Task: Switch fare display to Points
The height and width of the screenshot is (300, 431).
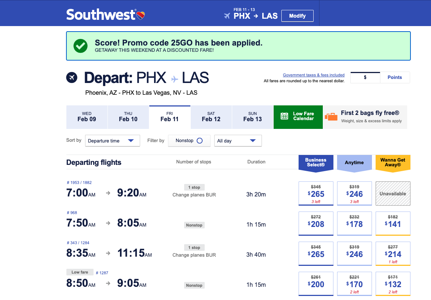Action: tap(395, 77)
